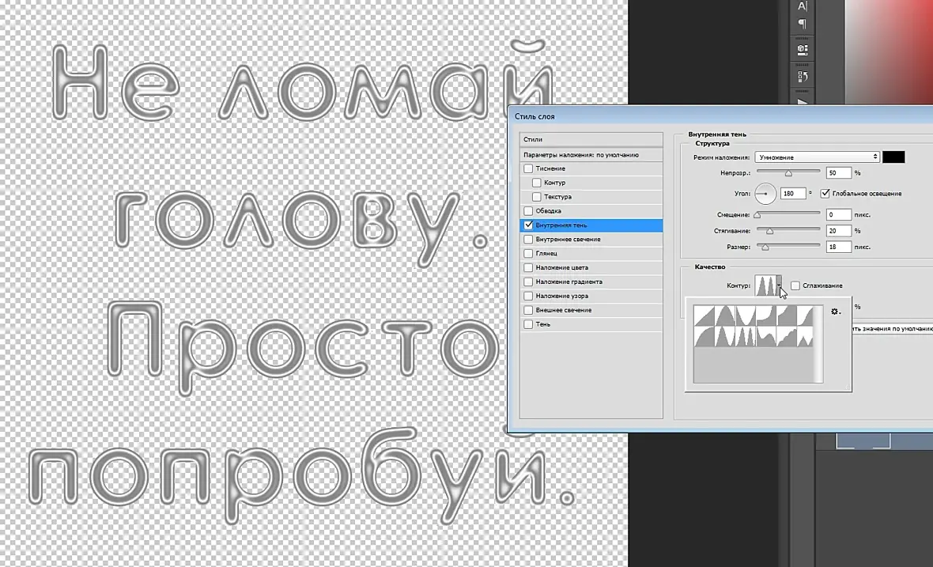This screenshot has width=933, height=567.
Task: Open the Внутреннее свечение settings row
Action: tap(591, 239)
